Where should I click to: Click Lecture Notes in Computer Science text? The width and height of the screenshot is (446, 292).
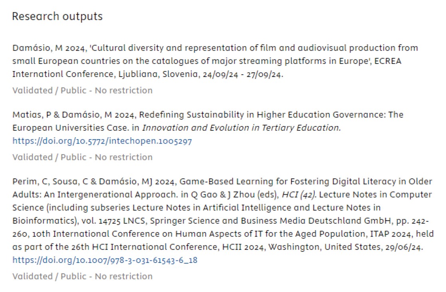click(x=375, y=195)
